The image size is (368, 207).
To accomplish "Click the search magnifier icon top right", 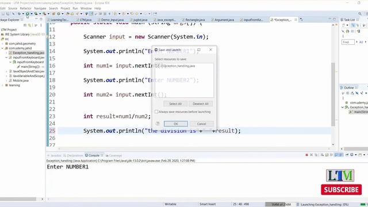I will click(x=360, y=14).
